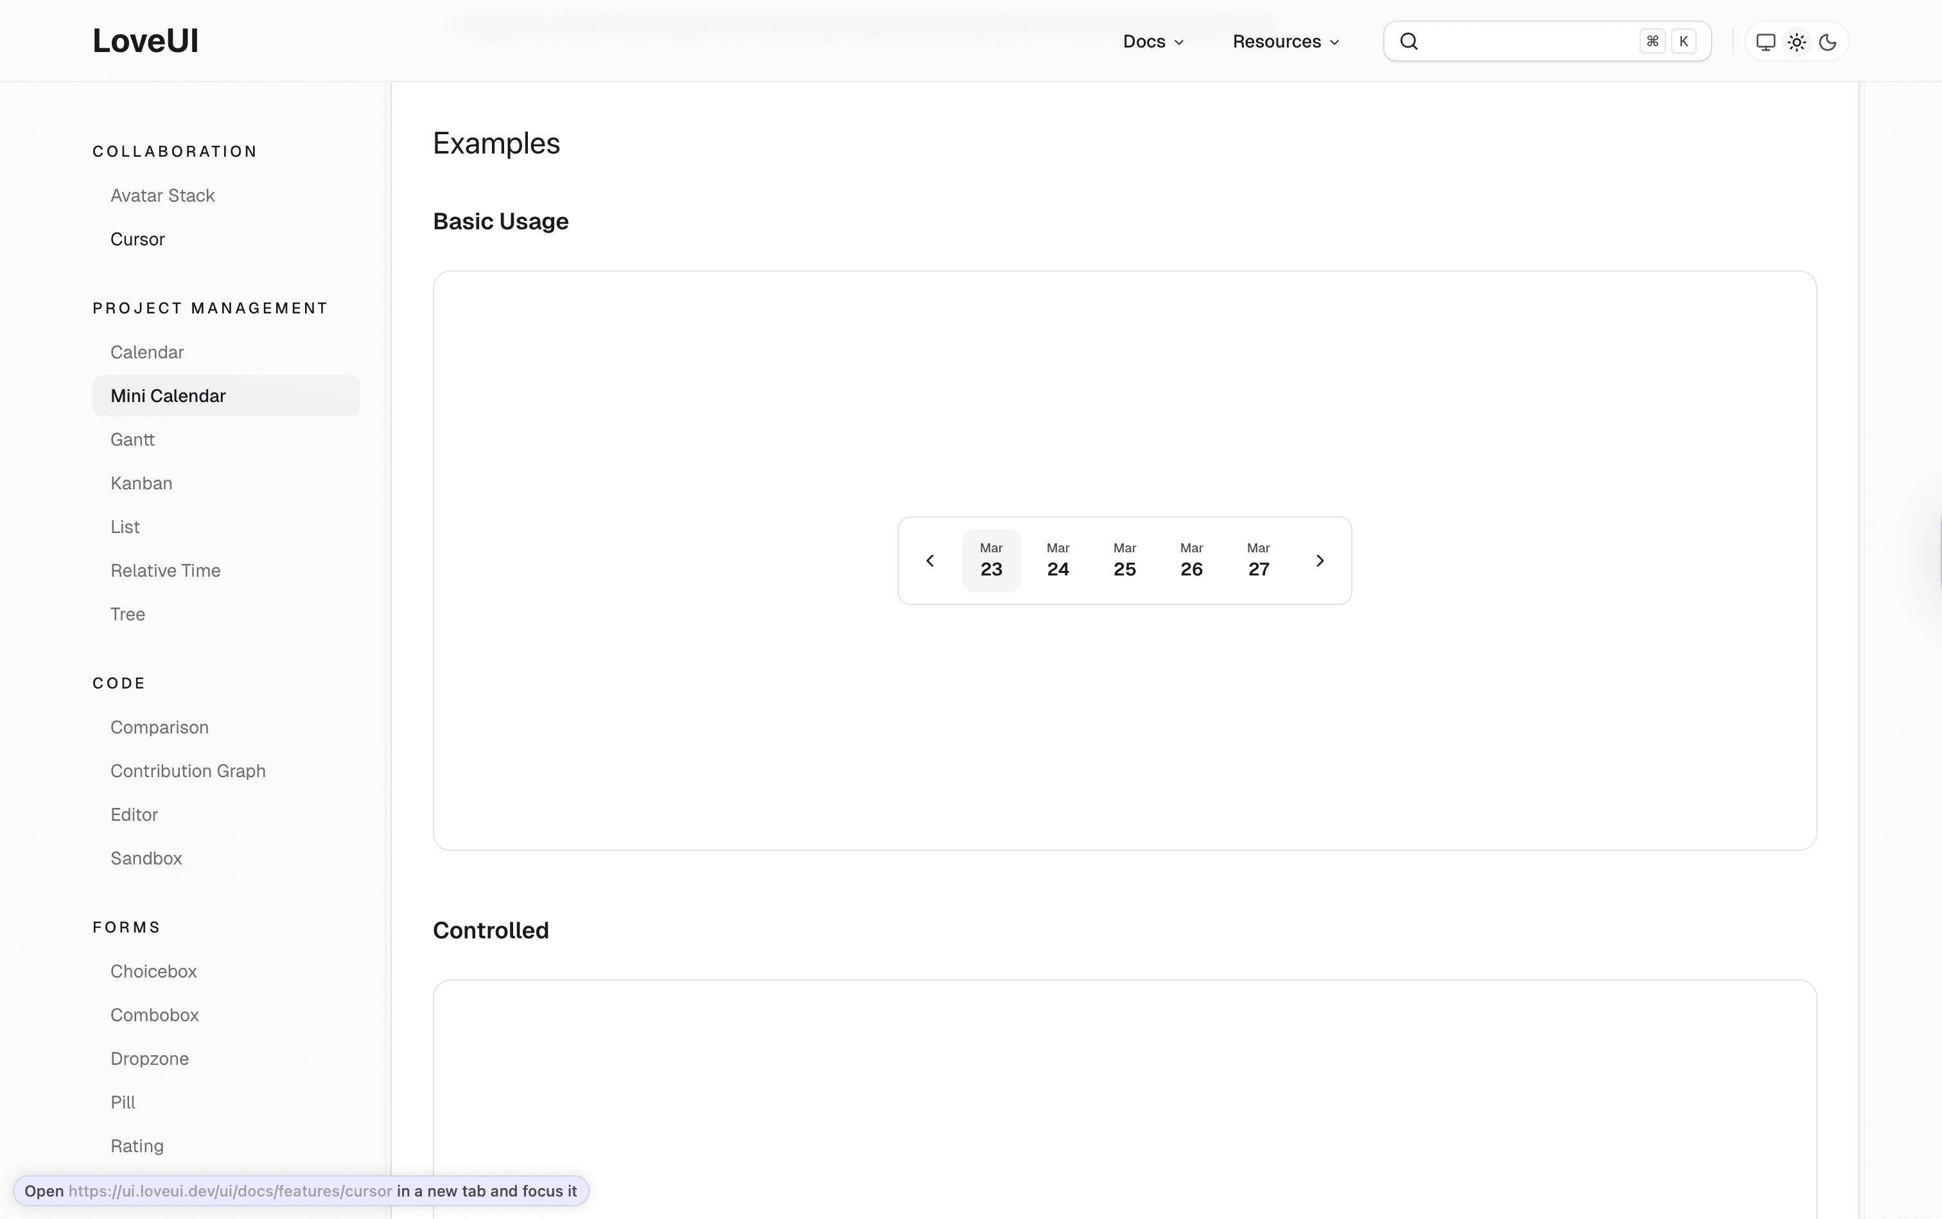Select Mar 25 in the mini calendar
1942x1219 pixels.
pos(1124,559)
